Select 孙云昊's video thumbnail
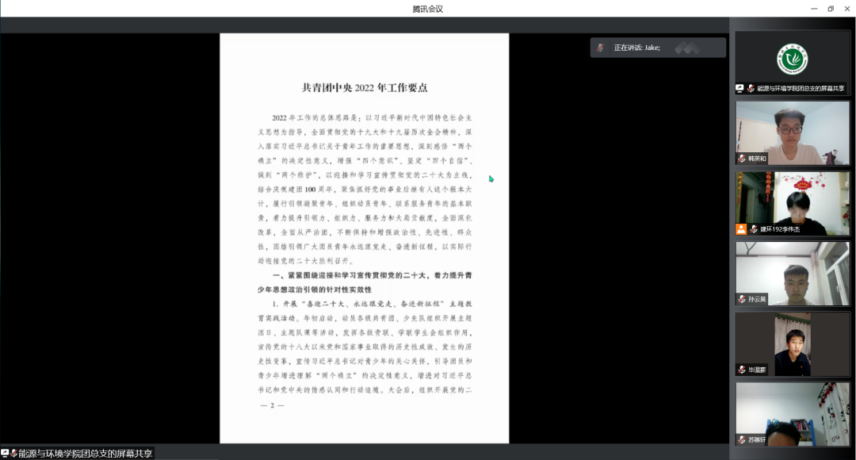856x460 pixels. pyautogui.click(x=792, y=271)
